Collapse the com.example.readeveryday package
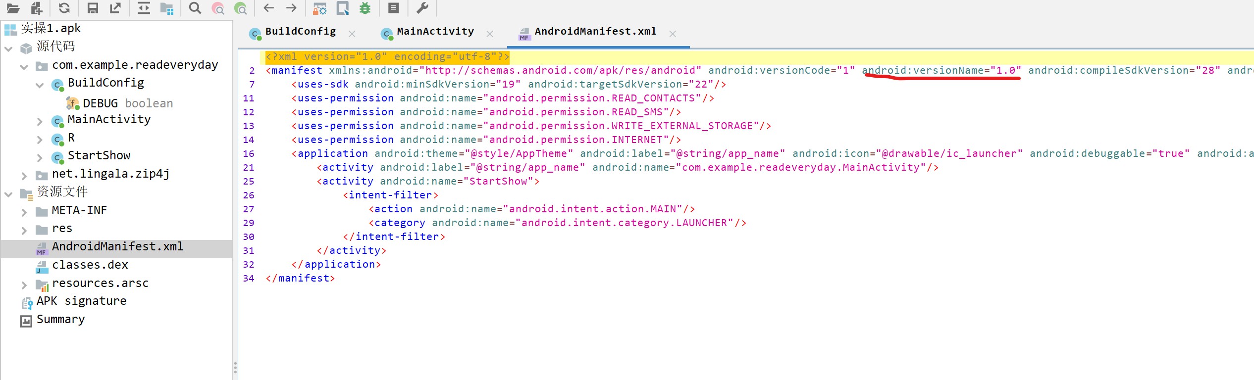 24,67
